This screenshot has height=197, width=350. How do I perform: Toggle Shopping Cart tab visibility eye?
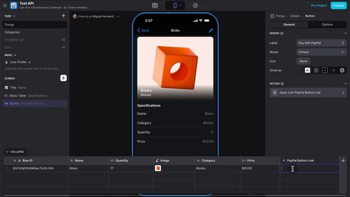coord(63,40)
